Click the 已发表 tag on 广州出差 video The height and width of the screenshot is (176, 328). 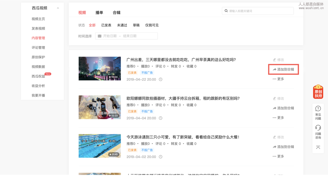[x=132, y=73]
